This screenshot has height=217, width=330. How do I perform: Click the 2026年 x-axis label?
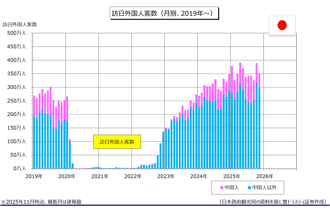tap(264, 176)
